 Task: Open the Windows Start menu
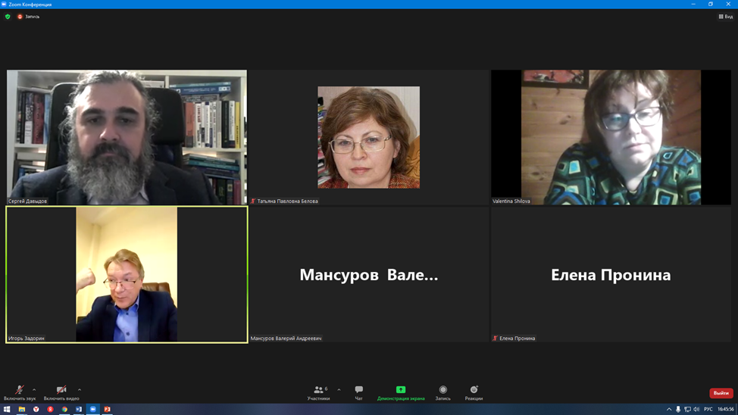(x=7, y=410)
